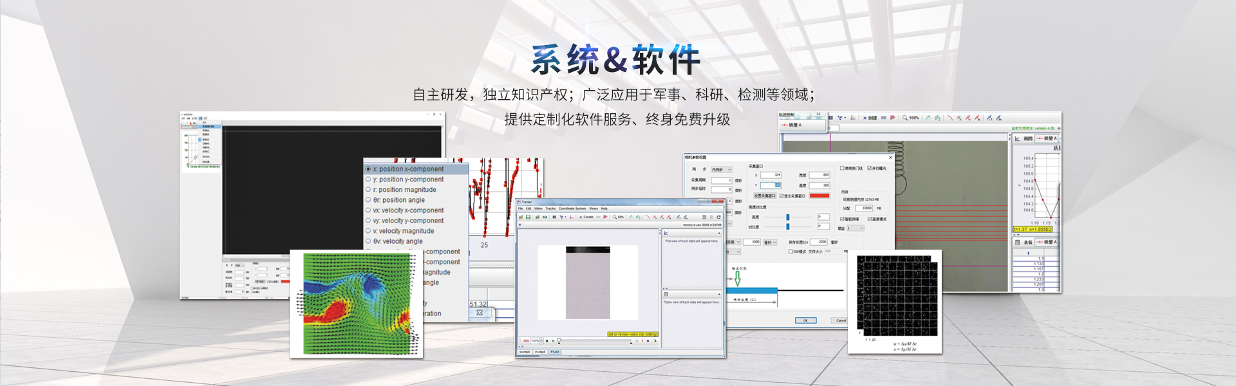This screenshot has width=1236, height=386.
Task: Click the refresh icon in Tracker toolbar
Action: (718, 217)
